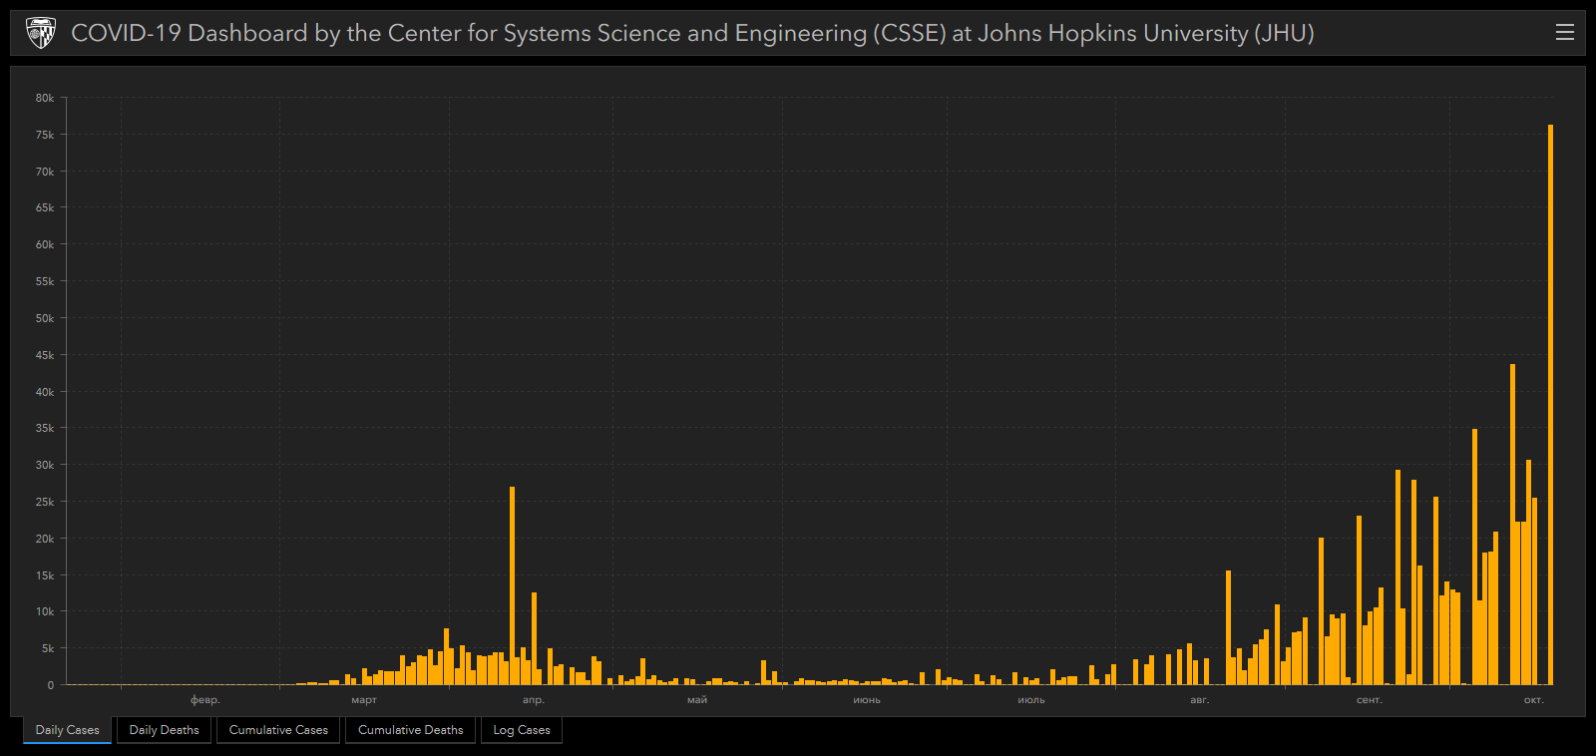Click the 40k y-axis label
The width and height of the screenshot is (1596, 756).
coord(45,392)
